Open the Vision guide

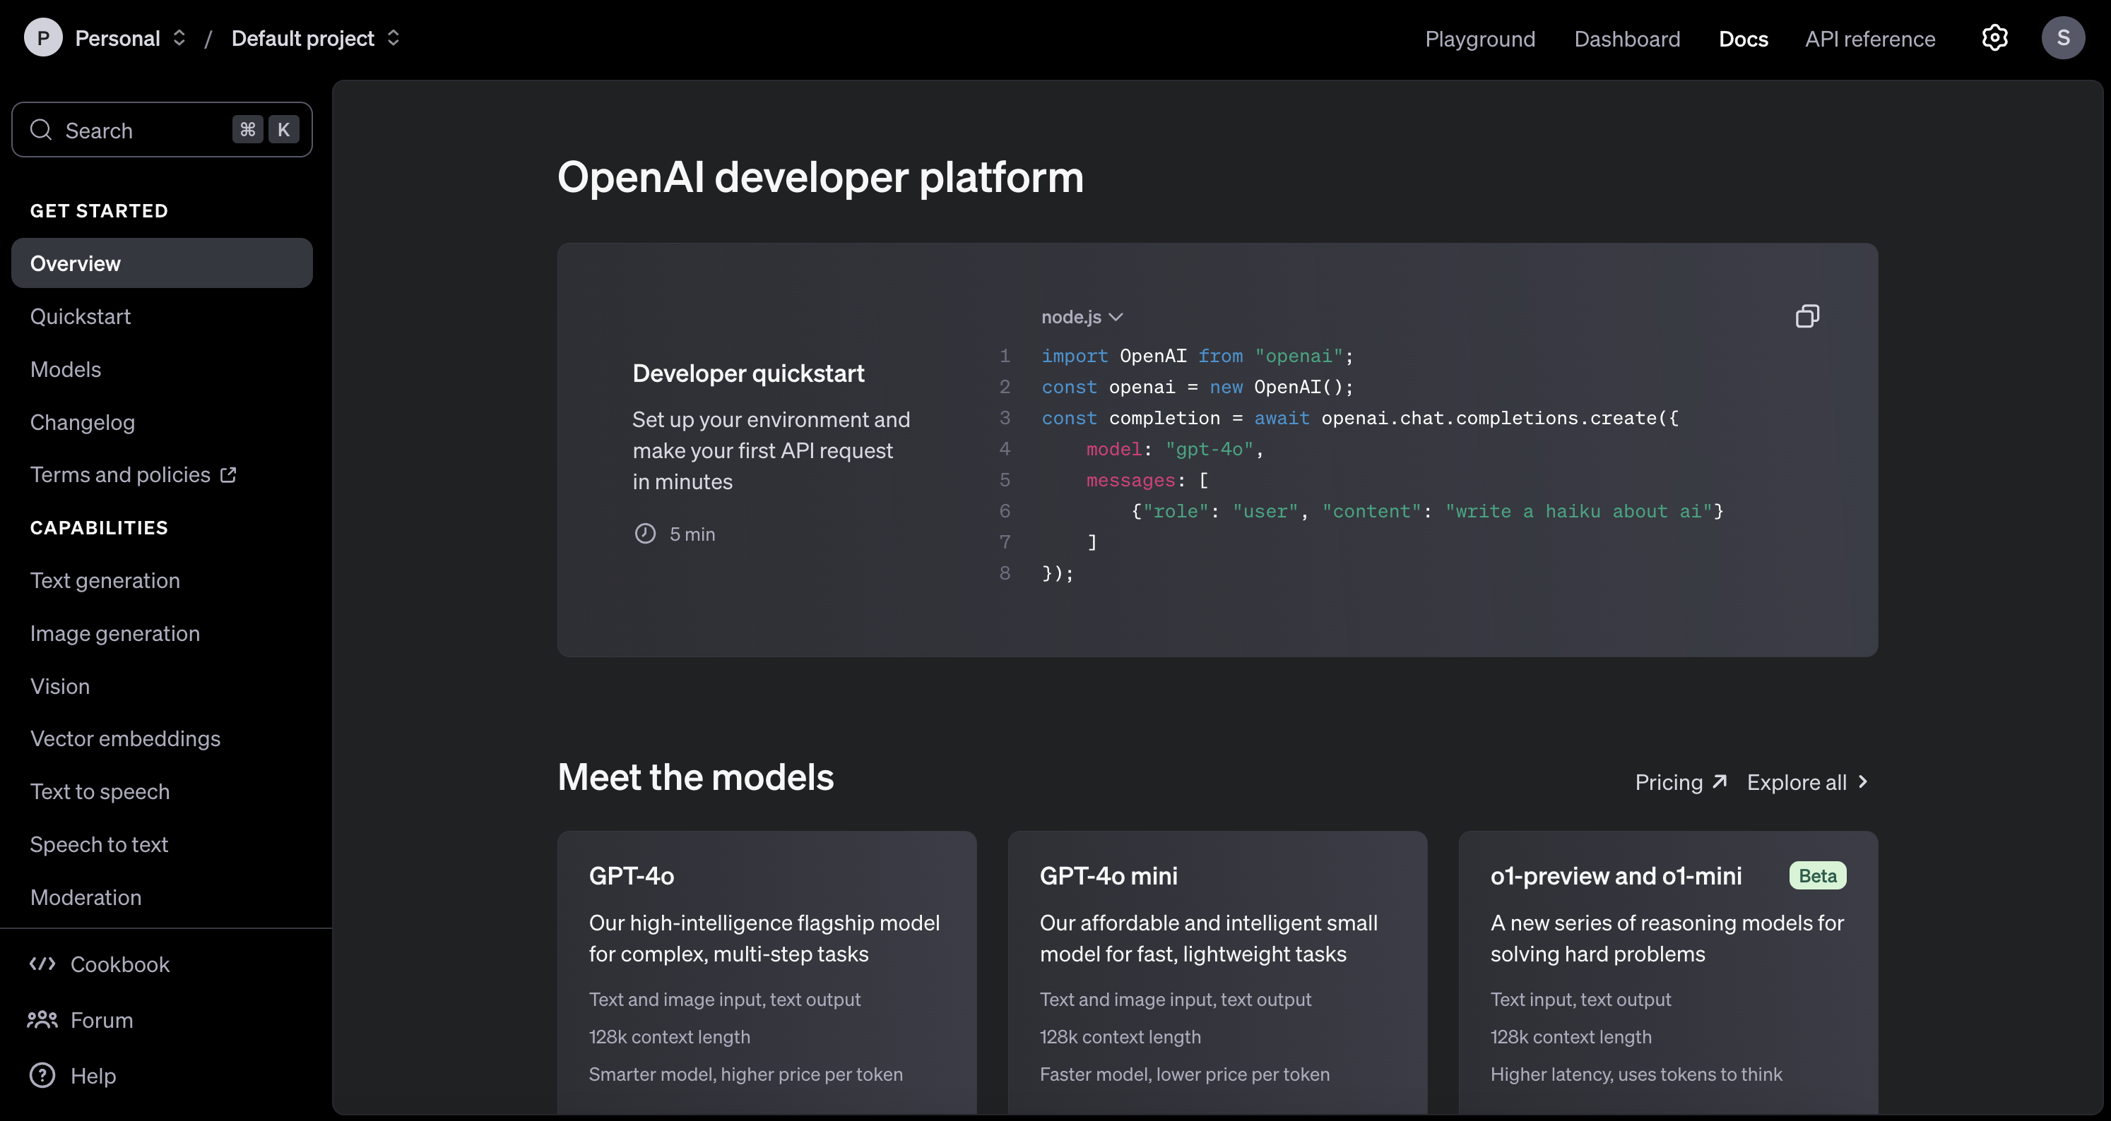click(x=60, y=686)
